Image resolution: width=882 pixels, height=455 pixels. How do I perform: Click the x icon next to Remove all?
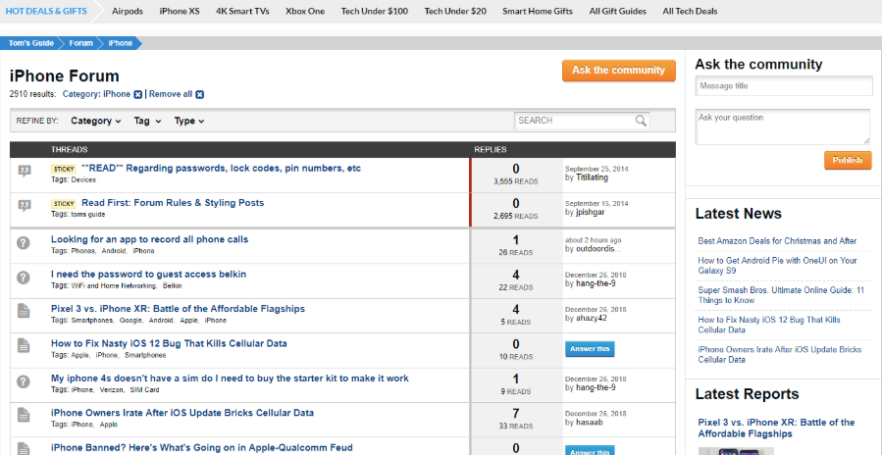[200, 94]
